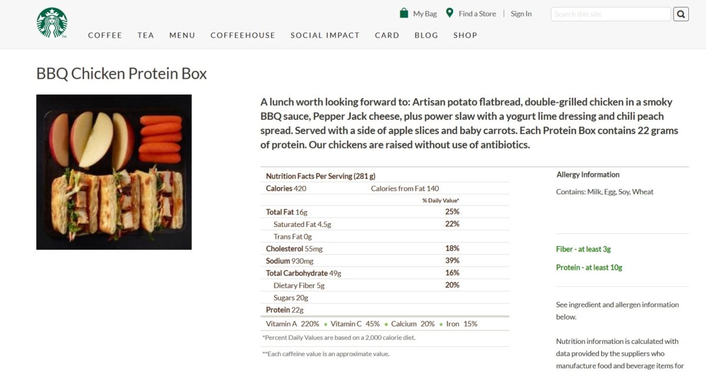Click the Sugars 20g row label
706x372 pixels.
291,298
